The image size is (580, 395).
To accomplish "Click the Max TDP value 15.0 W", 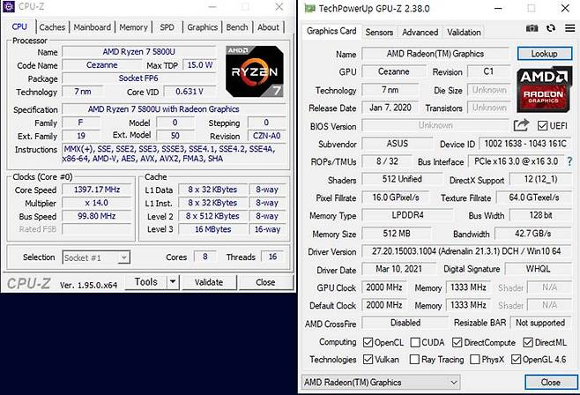I will point(200,65).
